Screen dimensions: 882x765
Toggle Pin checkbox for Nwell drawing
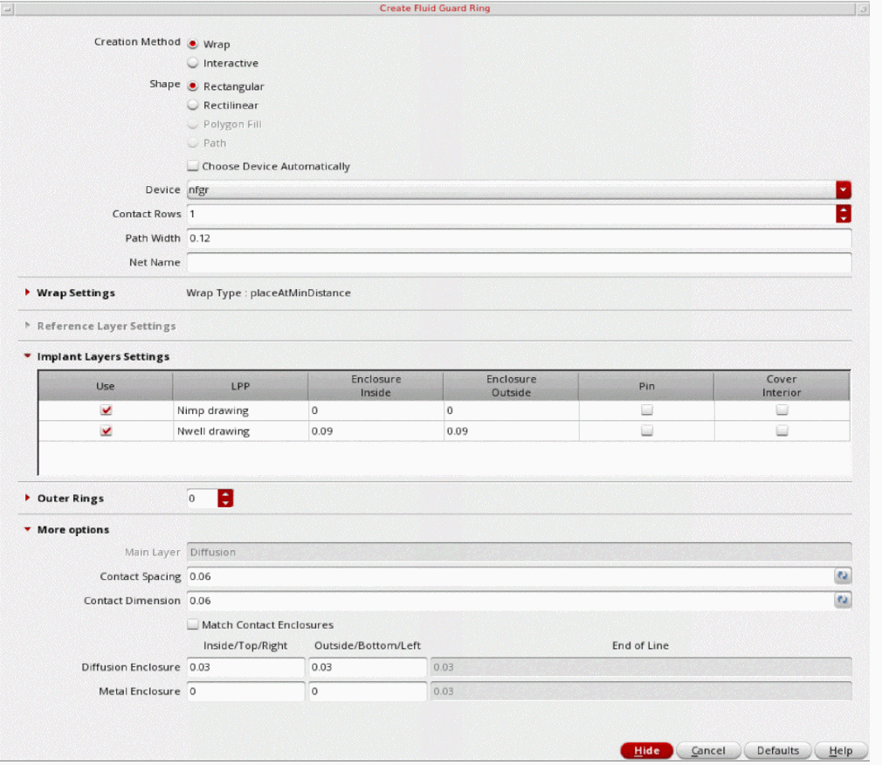click(646, 431)
